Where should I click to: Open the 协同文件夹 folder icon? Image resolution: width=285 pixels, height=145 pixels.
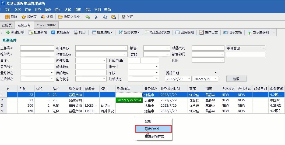[61, 17]
